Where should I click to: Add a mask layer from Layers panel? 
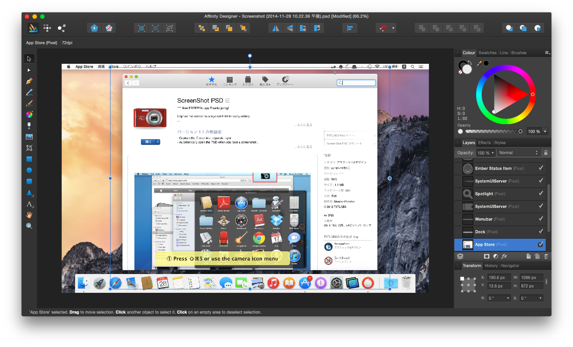click(x=487, y=256)
